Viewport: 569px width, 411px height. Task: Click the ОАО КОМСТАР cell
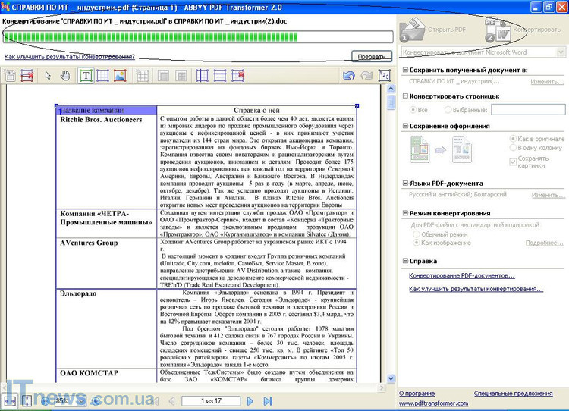[106, 376]
